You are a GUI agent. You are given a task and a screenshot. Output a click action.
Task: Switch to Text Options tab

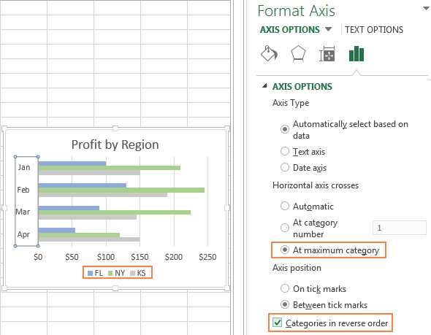click(x=374, y=29)
